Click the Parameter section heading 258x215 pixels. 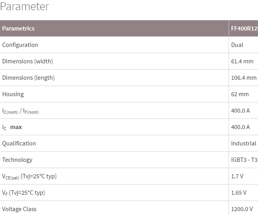[x=25, y=6]
